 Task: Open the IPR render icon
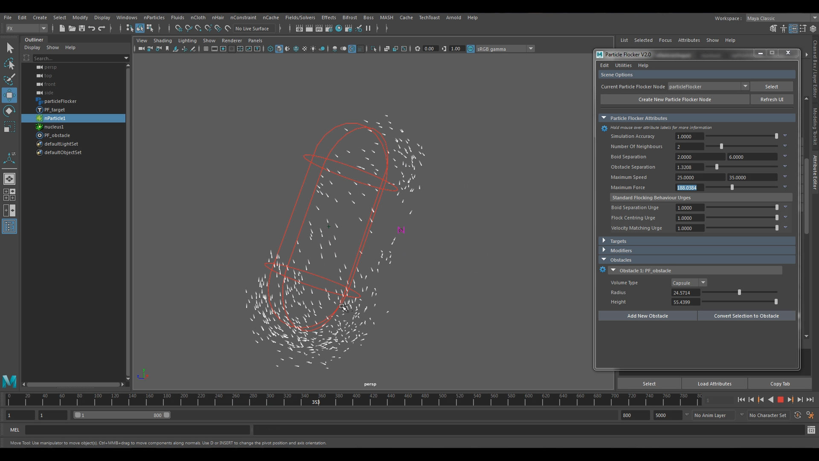(x=319, y=29)
